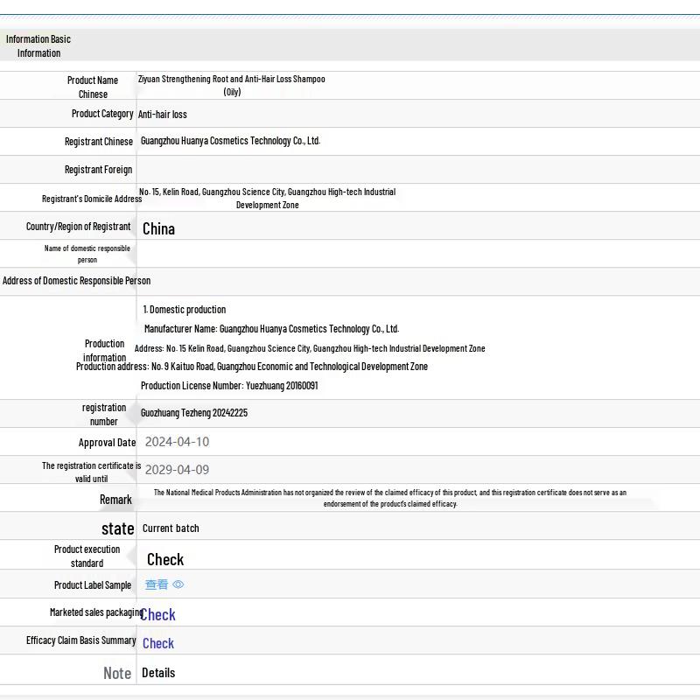This screenshot has height=700, width=700.
Task: Click the No. 9 Kaituo Road production address
Action: [290, 367]
